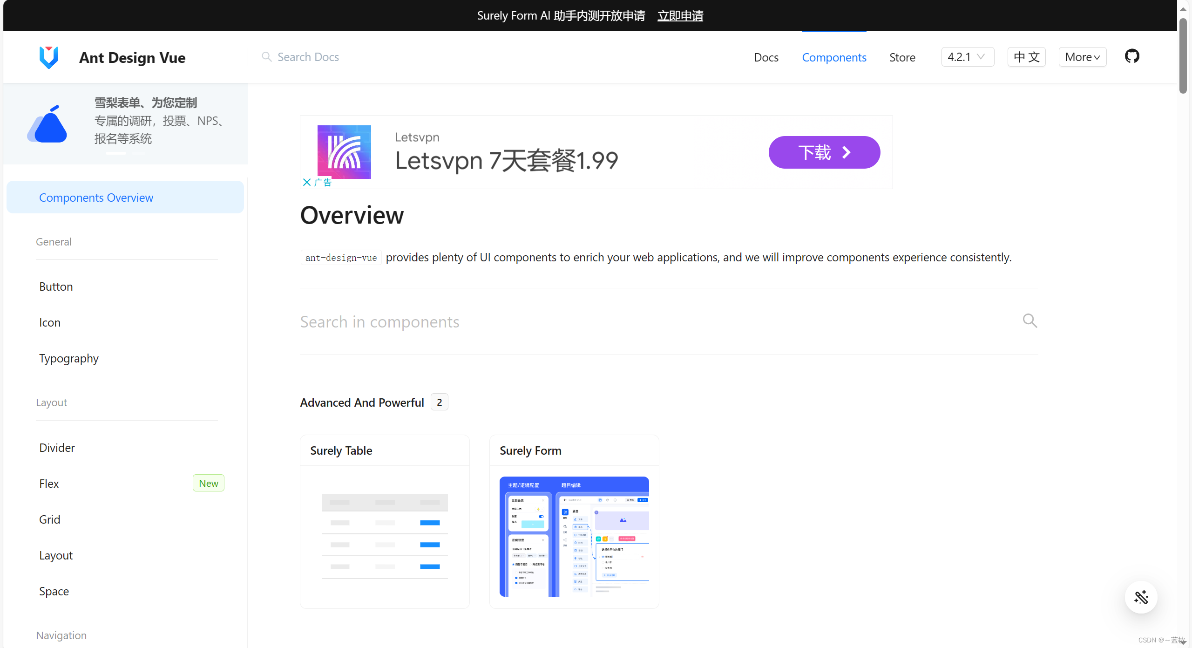Image resolution: width=1192 pixels, height=648 pixels.
Task: Go to Docs in top navigation
Action: pos(766,57)
